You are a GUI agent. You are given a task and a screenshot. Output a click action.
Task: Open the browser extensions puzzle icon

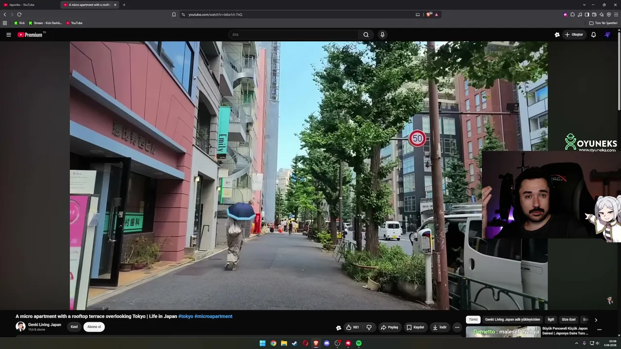pyautogui.click(x=572, y=15)
